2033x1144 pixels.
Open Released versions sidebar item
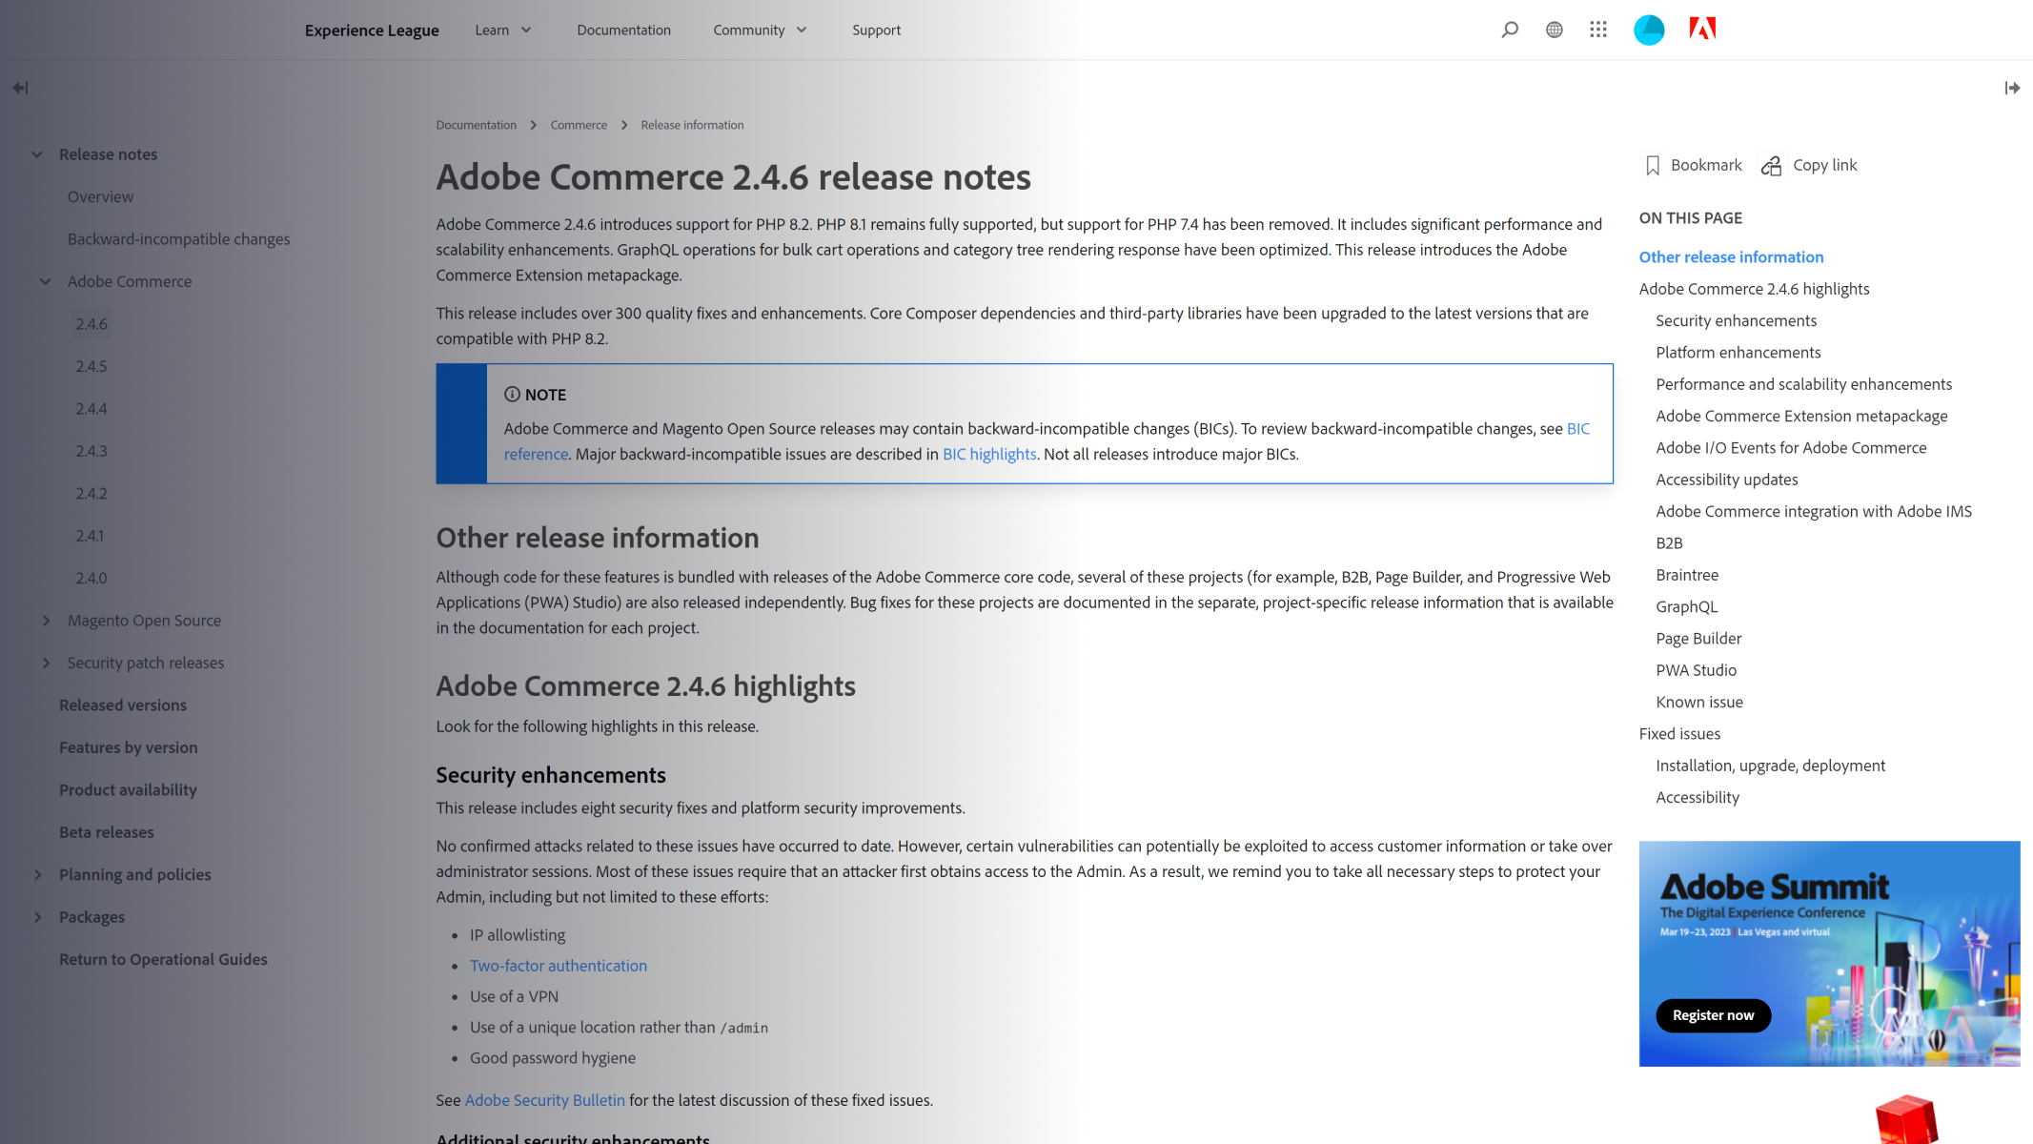click(123, 705)
